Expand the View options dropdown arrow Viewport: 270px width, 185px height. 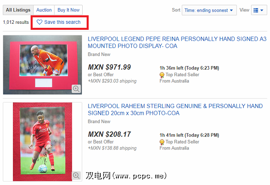click(262, 10)
